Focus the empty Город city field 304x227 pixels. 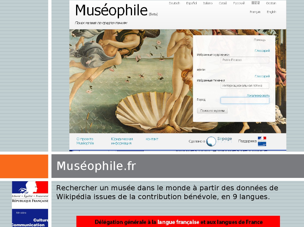pyautogui.click(x=245, y=100)
